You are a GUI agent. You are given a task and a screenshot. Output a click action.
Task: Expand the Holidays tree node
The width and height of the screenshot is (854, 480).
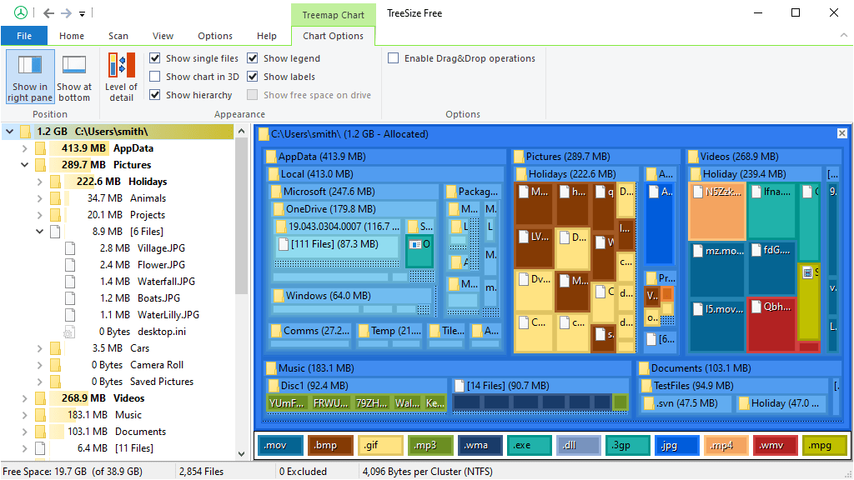(39, 182)
